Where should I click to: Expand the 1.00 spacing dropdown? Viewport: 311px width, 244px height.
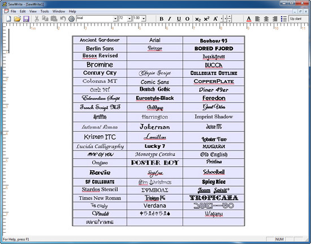(x=144, y=19)
